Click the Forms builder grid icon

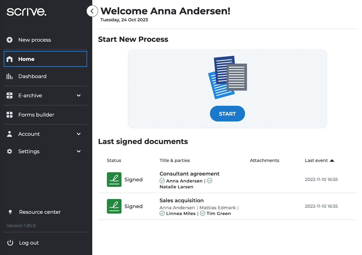coord(10,115)
